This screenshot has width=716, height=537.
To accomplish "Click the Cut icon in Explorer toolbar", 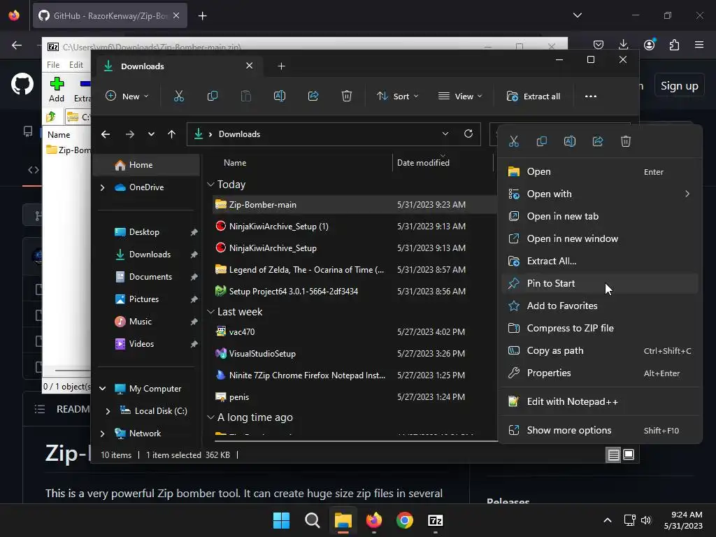I will (x=178, y=96).
